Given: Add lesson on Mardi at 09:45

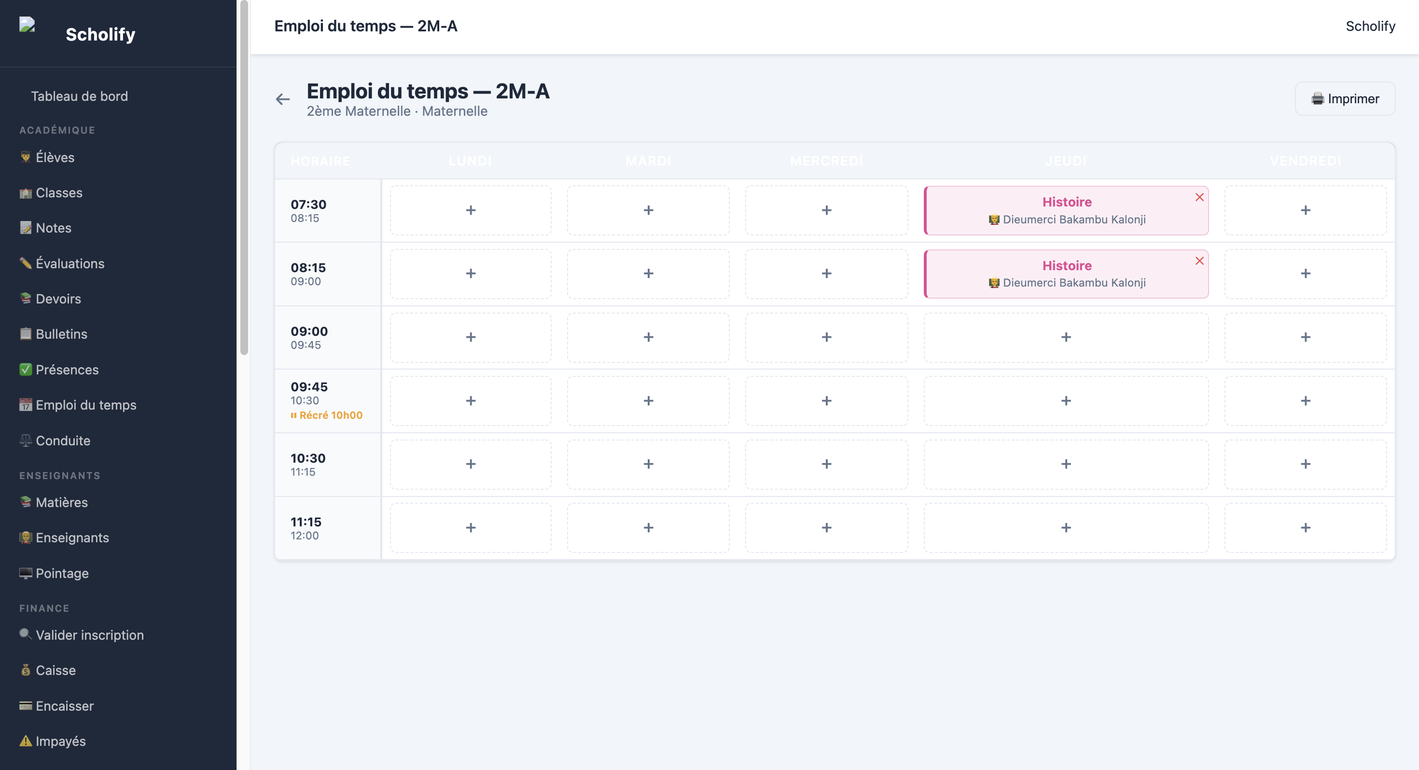Looking at the screenshot, I should coord(648,401).
